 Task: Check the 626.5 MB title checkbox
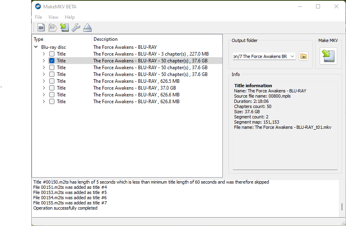click(52, 81)
